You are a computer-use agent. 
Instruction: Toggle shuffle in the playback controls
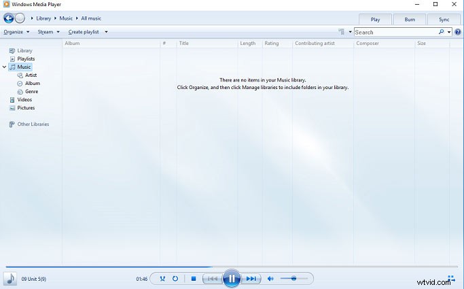coord(162,279)
